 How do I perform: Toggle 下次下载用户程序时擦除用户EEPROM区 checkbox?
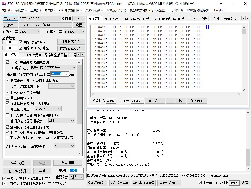7,132
